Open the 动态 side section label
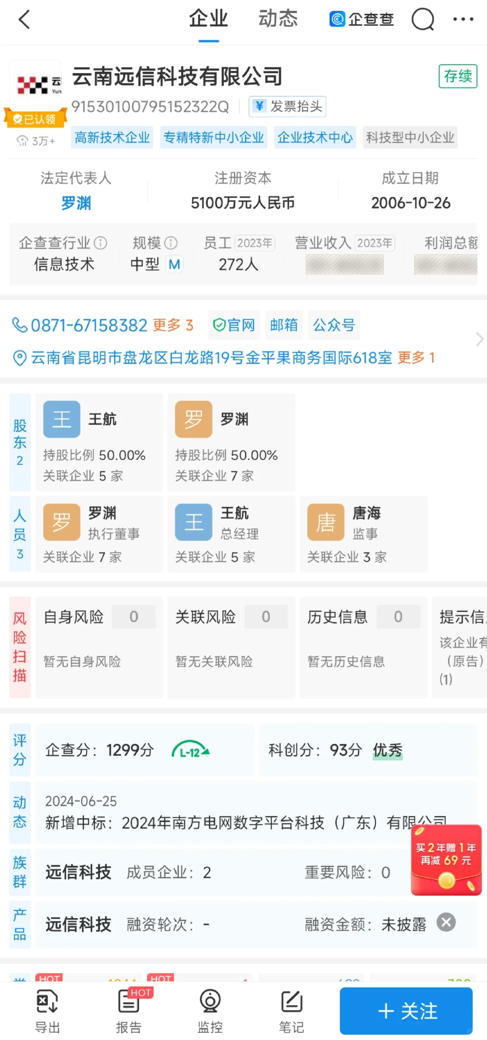487x1040 pixels. point(20,812)
